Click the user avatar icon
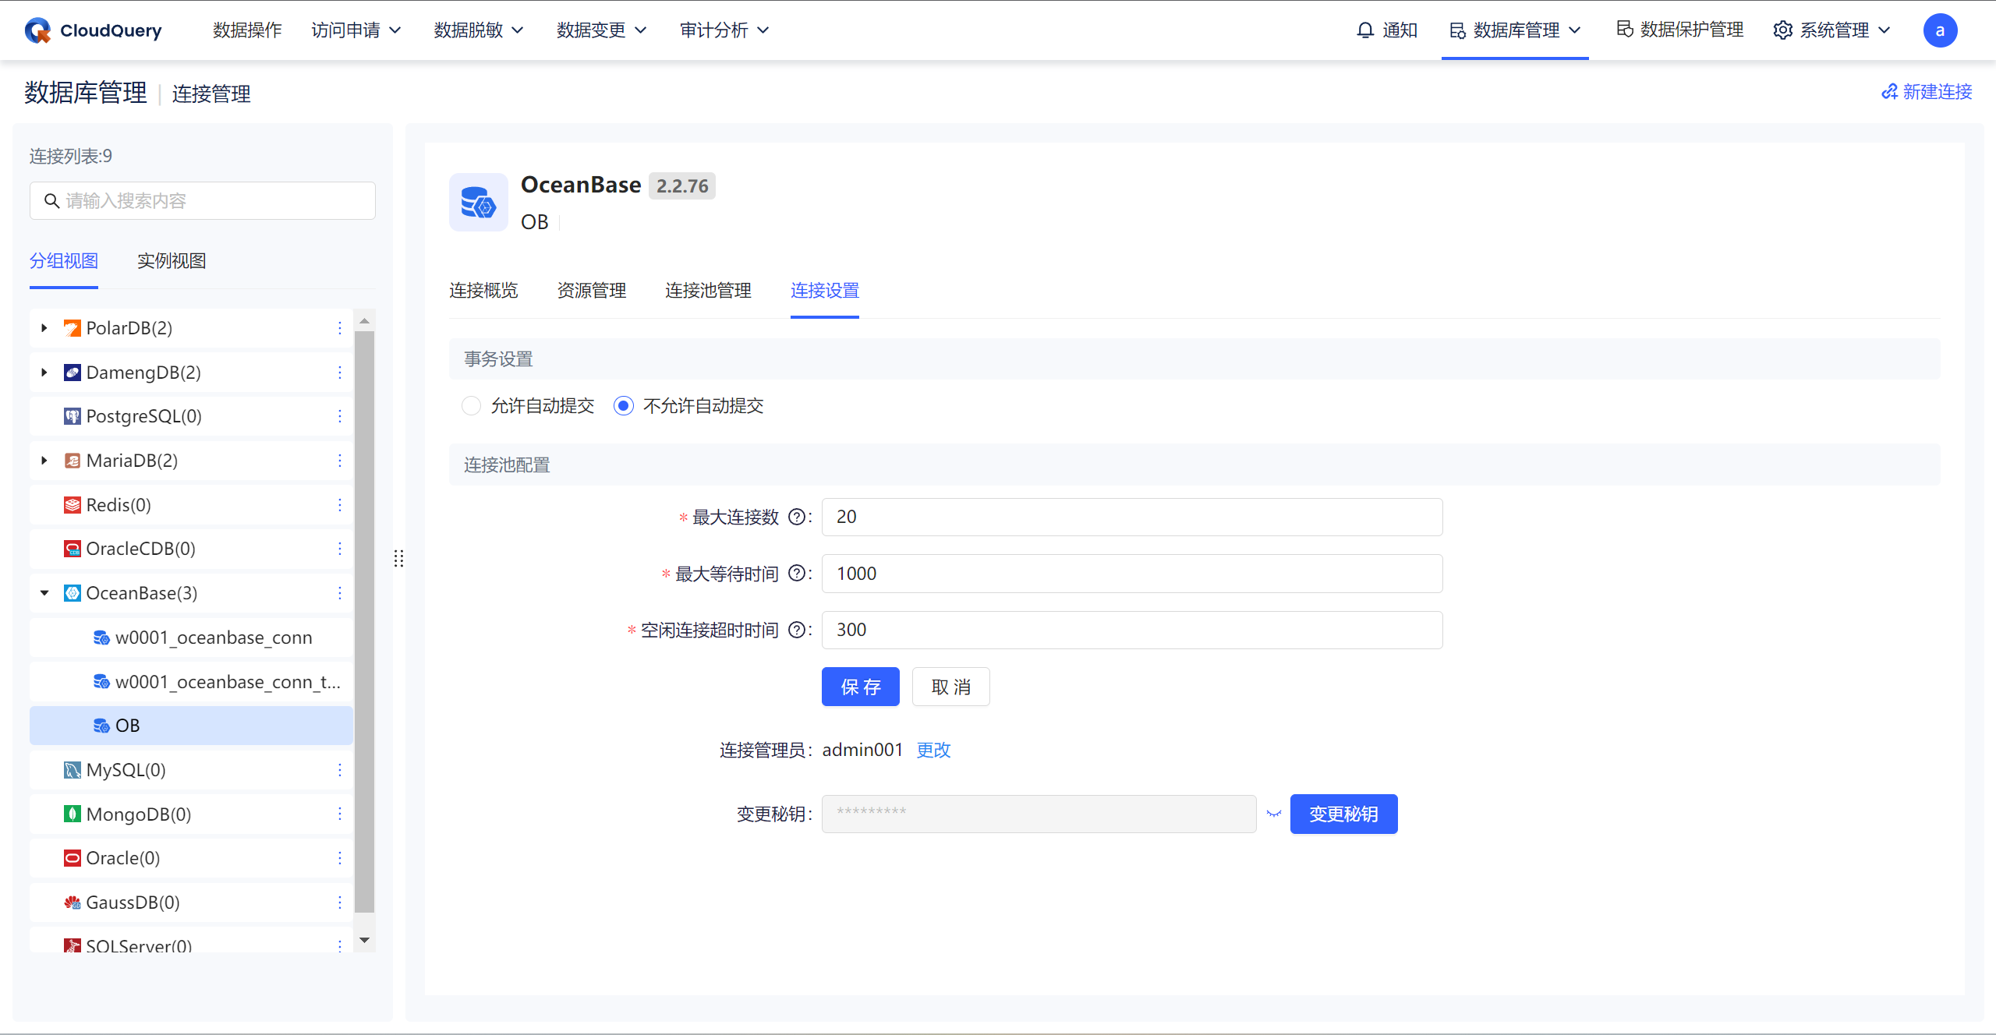The width and height of the screenshot is (1996, 1035). [1939, 30]
